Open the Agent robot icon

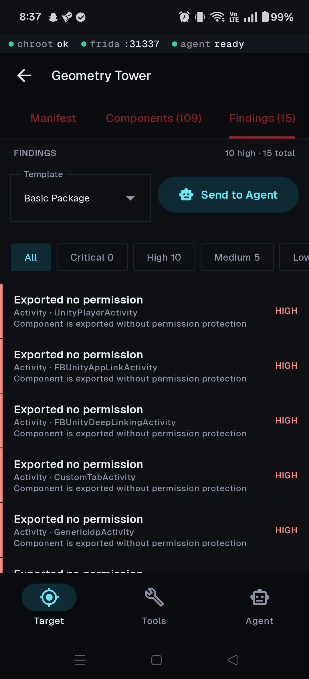click(x=260, y=597)
